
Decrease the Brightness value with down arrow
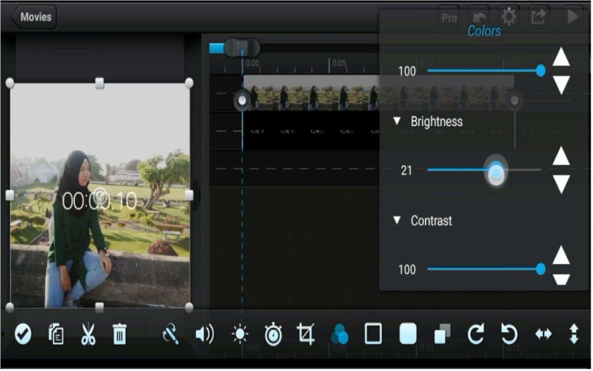[x=561, y=184]
